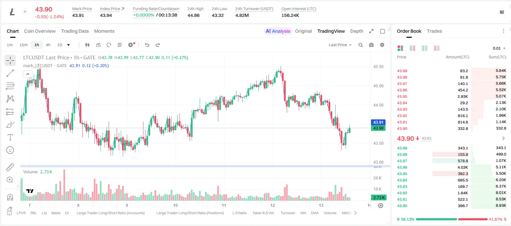Image resolution: width=511 pixels, height=226 pixels.
Task: Switch chart to Depth view
Action: [x=357, y=31]
